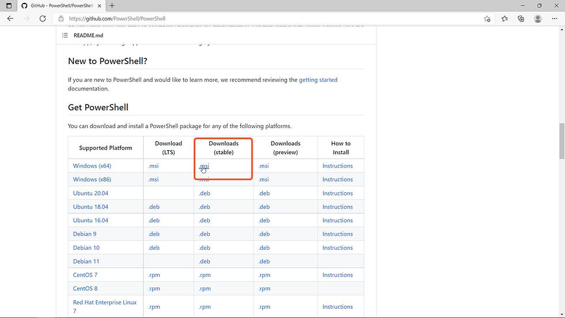This screenshot has width=565, height=318.
Task: Download Ubuntu 18.04 stable .deb
Action: pos(205,207)
